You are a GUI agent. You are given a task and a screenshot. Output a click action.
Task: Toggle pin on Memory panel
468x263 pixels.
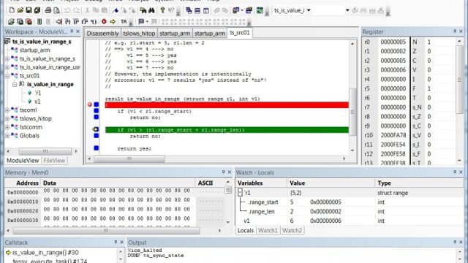click(223, 172)
